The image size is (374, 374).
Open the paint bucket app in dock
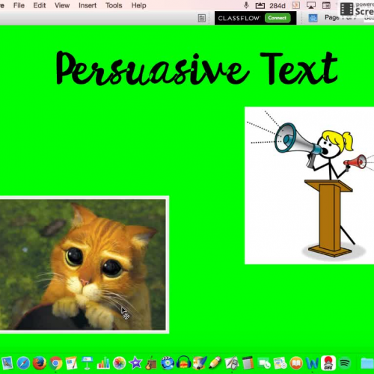tap(200, 364)
